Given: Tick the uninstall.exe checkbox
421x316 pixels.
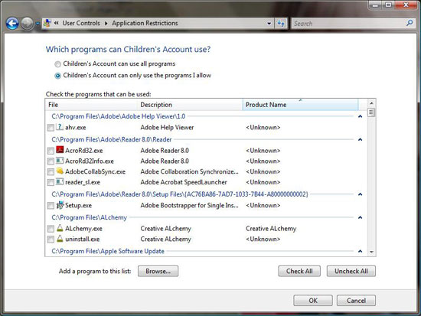Looking at the screenshot, I should pyautogui.click(x=51, y=239).
